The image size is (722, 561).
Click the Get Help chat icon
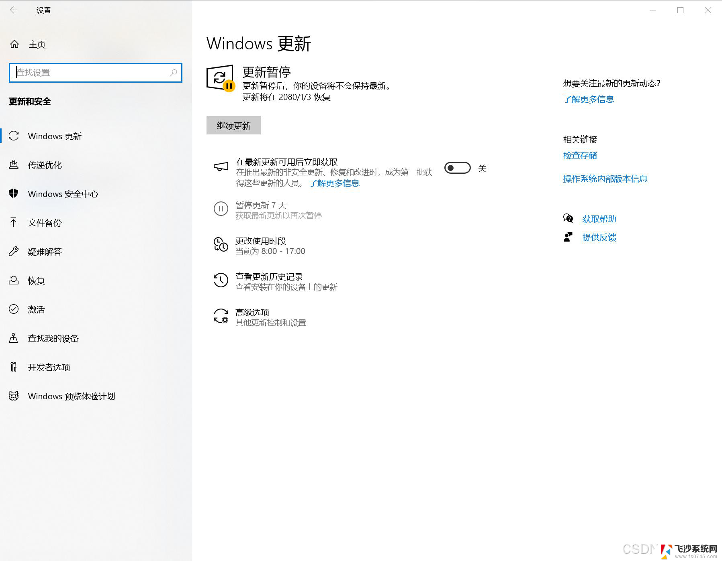point(568,218)
